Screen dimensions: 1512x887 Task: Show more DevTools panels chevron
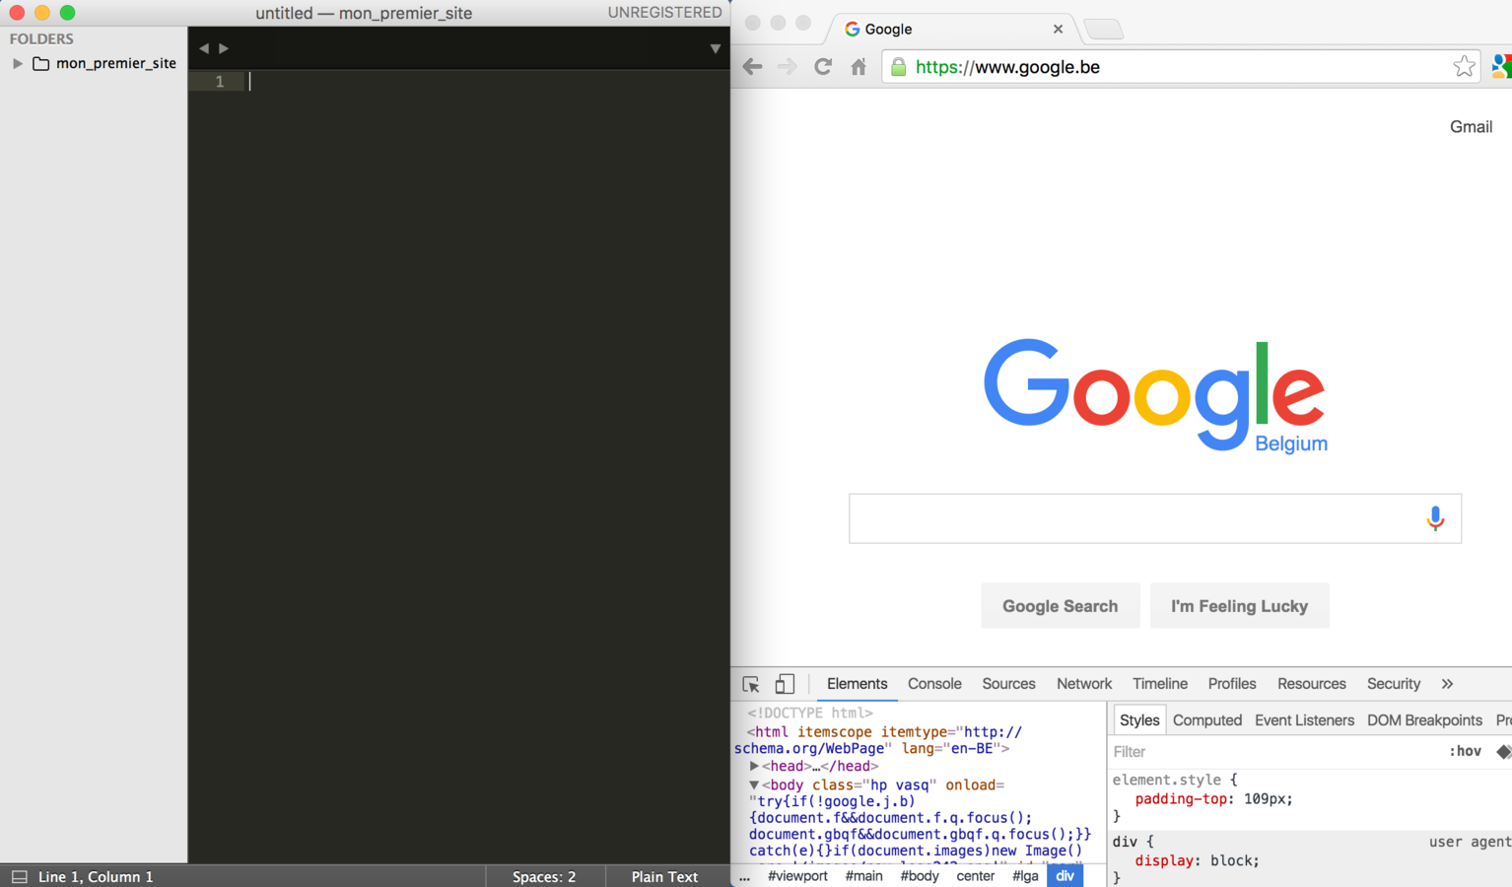coord(1447,684)
